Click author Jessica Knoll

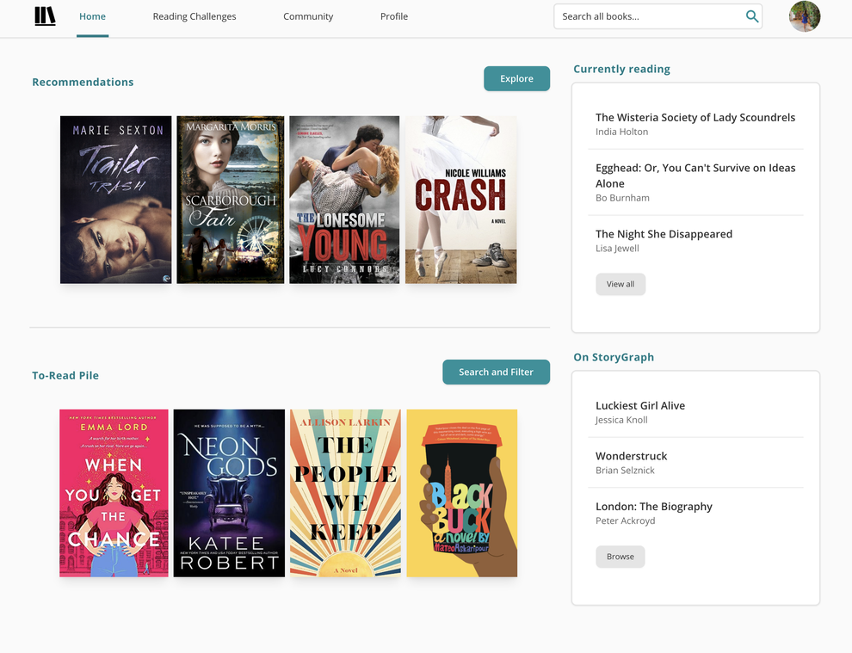click(x=621, y=420)
